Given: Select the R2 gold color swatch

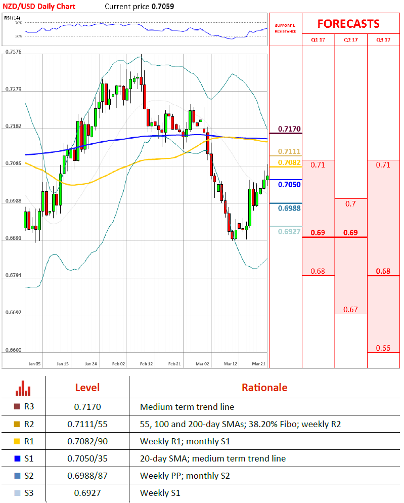Looking at the screenshot, I should pos(17,424).
